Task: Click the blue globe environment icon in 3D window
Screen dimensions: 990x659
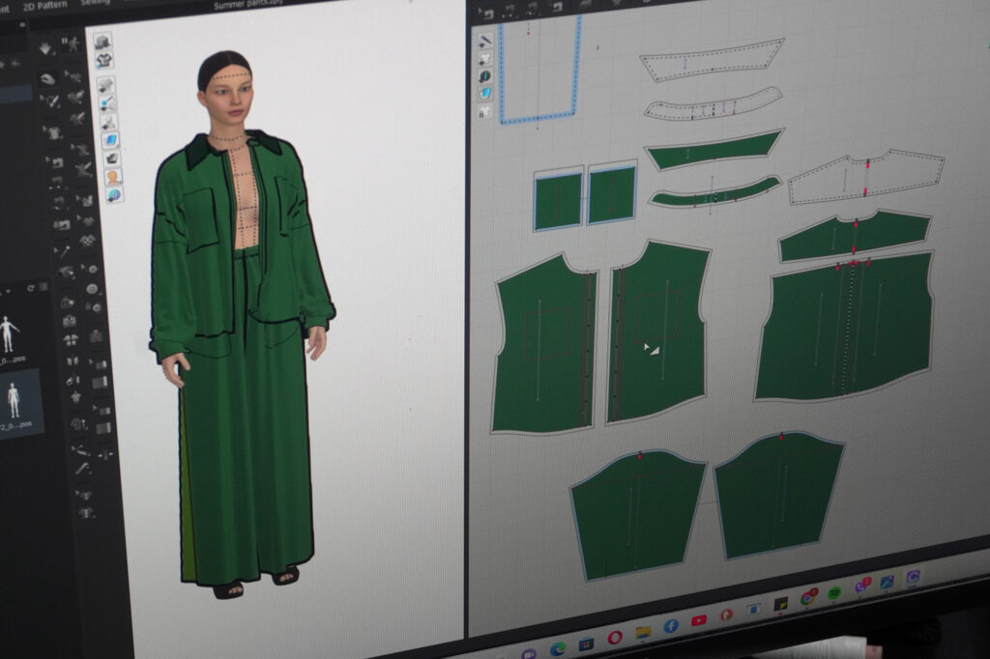Action: tap(115, 194)
